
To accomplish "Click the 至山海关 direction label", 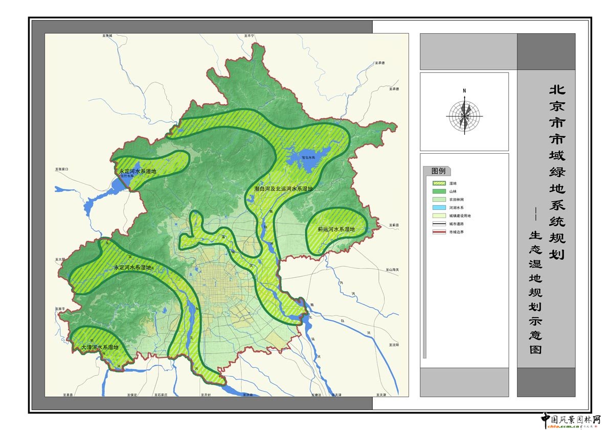I will click(392, 269).
